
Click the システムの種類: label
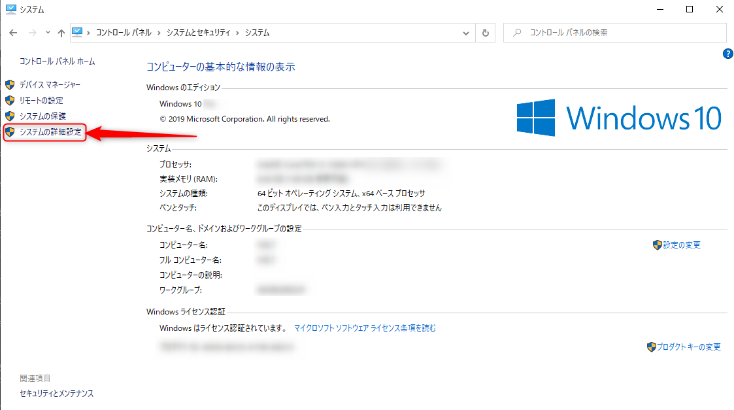point(184,194)
